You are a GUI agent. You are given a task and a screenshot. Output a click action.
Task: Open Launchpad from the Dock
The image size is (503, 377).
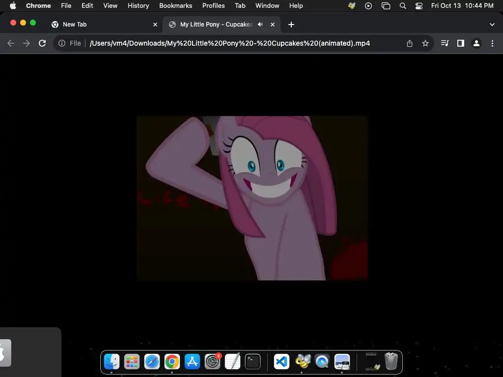(132, 362)
